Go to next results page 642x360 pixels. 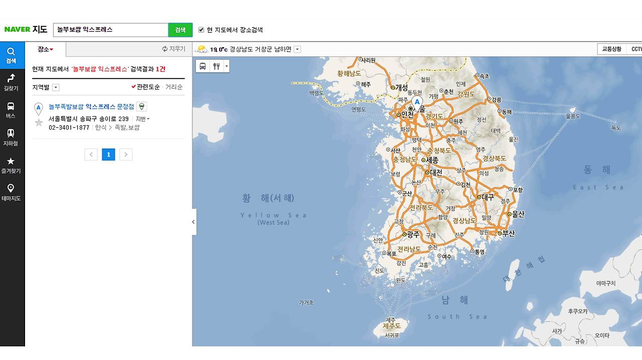click(x=126, y=154)
